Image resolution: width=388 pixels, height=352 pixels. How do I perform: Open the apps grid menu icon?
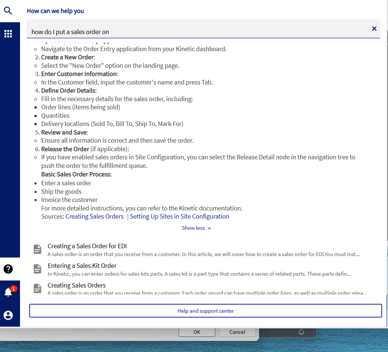pos(8,34)
